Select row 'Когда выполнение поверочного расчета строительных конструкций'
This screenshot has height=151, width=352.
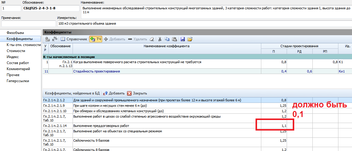pos(197,64)
